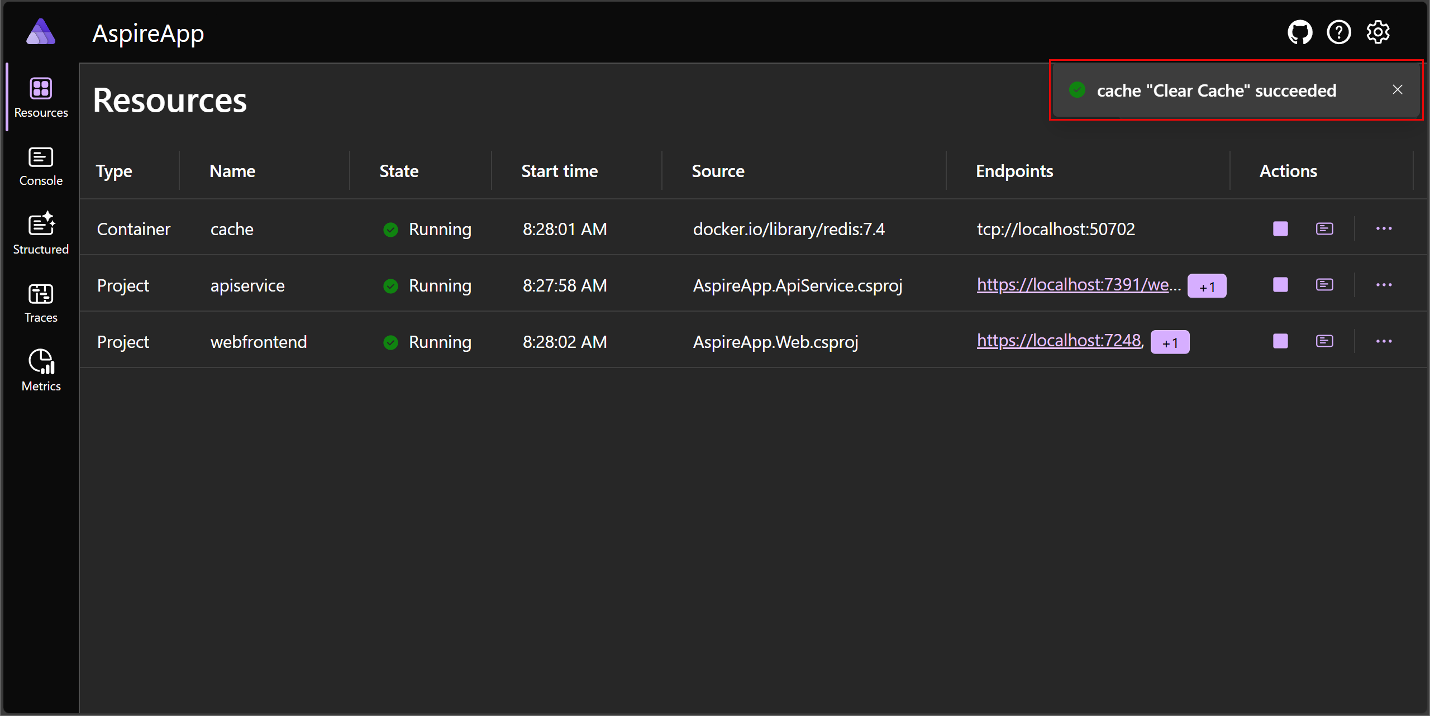1430x716 pixels.
Task: Select the Resources tab in the navigation
Action: [40, 97]
